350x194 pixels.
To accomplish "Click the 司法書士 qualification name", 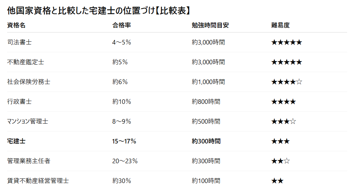I will point(19,42).
